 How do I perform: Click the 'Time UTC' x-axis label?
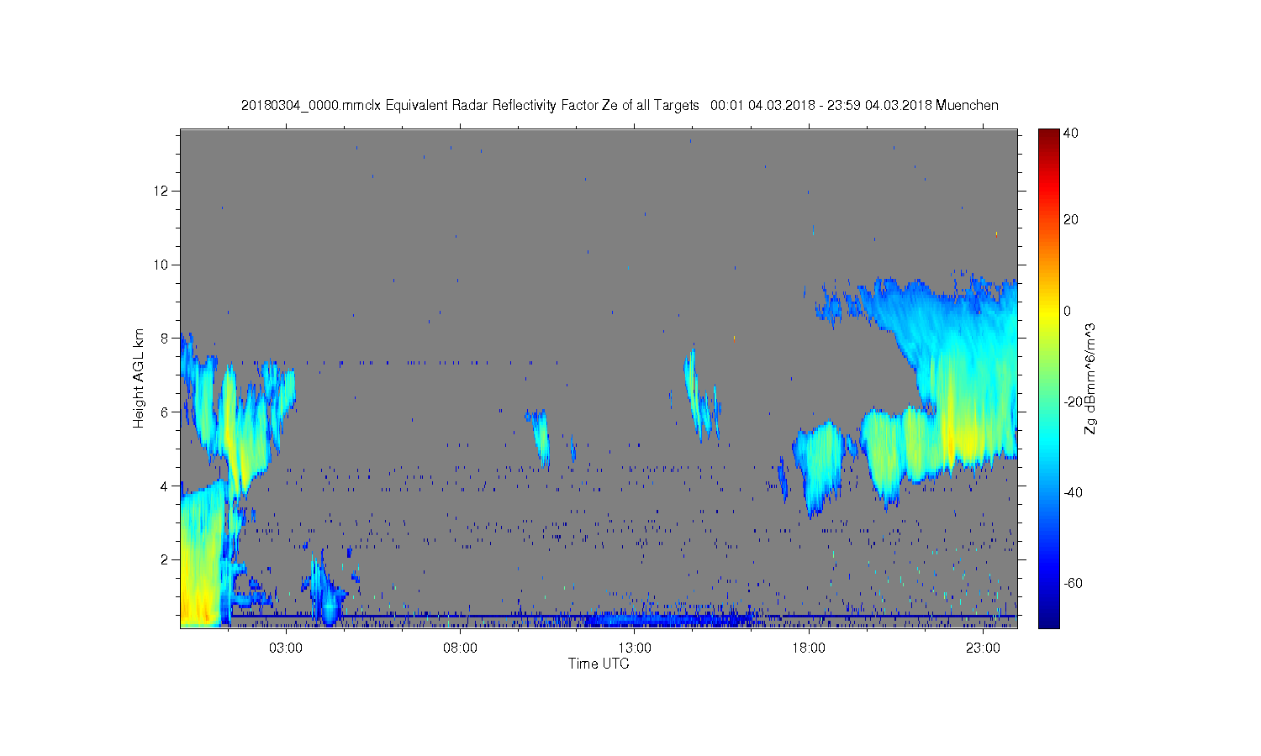coord(599,664)
